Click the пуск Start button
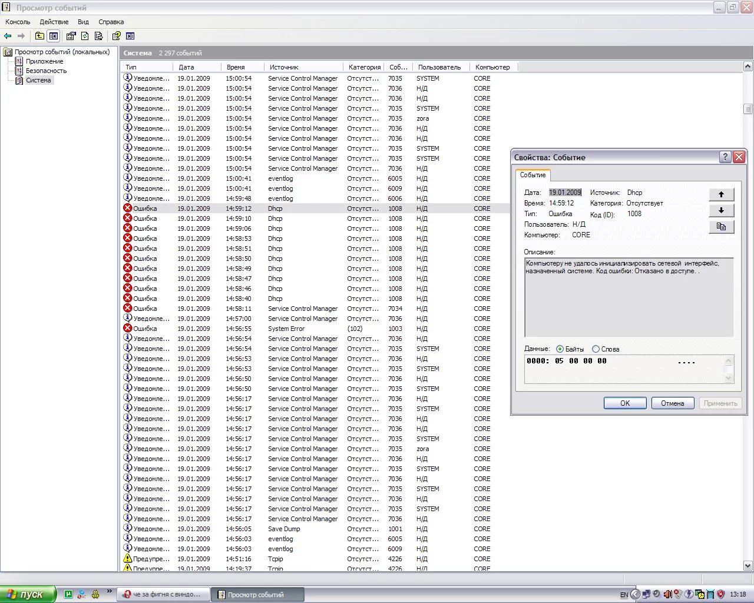Screen dimensions: 754x603 click(x=28, y=594)
